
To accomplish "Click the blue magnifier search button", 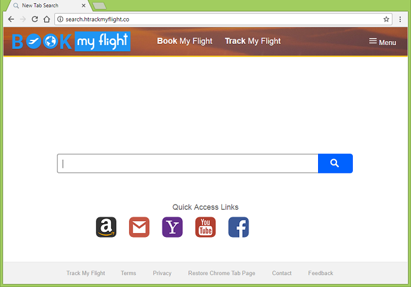I will (335, 163).
